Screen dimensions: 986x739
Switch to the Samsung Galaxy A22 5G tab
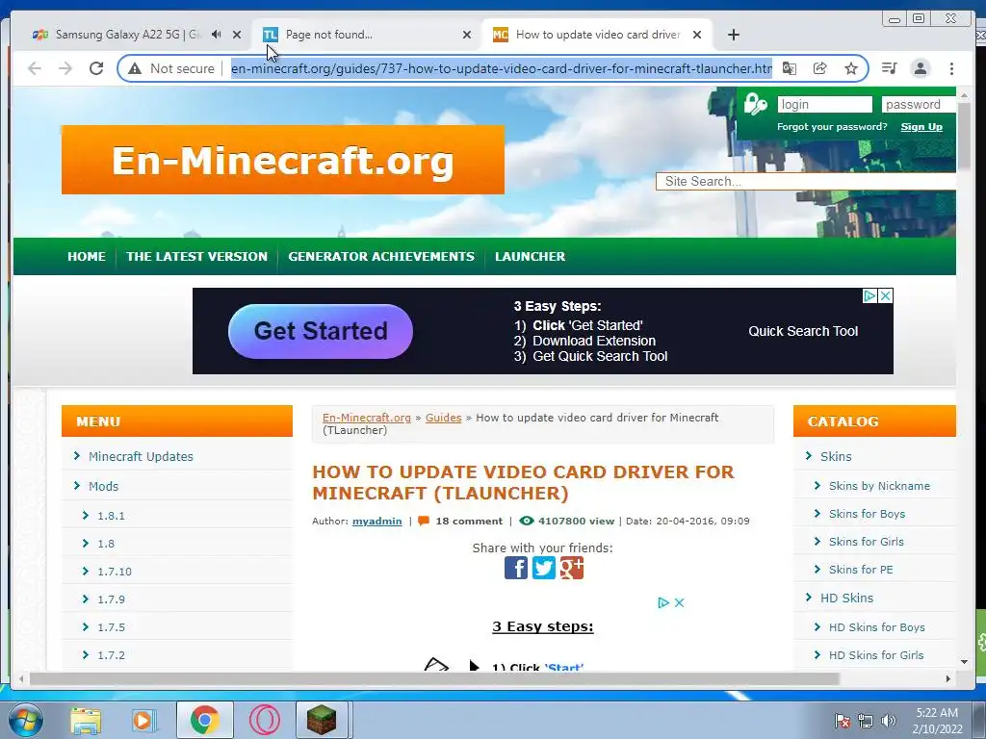(x=126, y=35)
